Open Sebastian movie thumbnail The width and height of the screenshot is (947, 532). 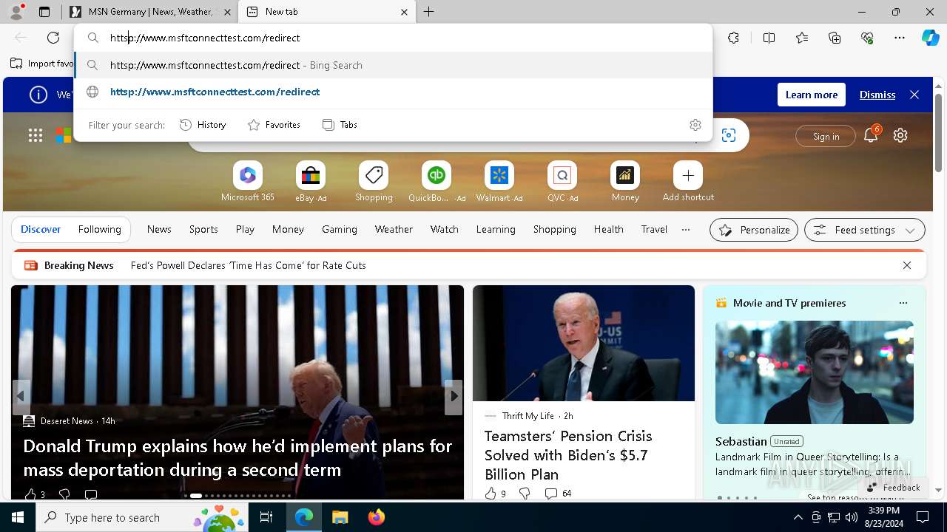pyautogui.click(x=815, y=372)
